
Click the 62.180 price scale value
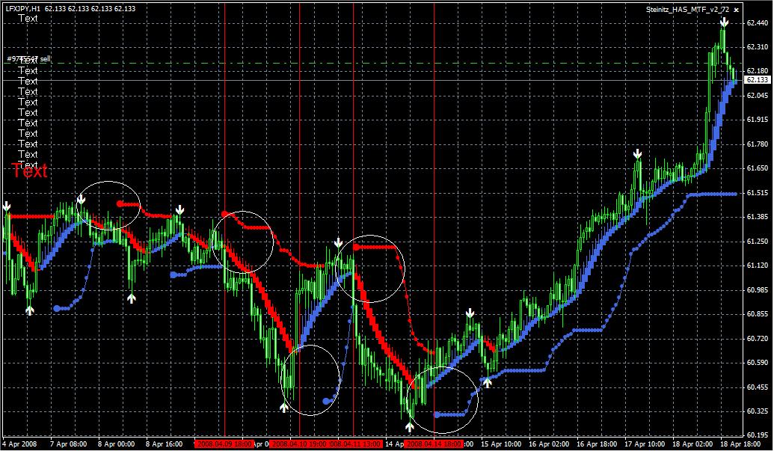pos(757,71)
